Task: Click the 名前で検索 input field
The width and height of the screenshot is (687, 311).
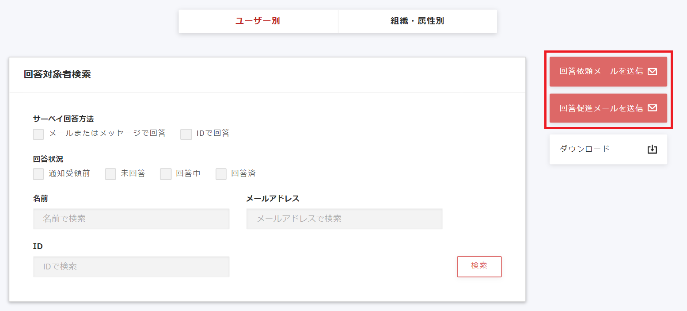Action: [131, 219]
